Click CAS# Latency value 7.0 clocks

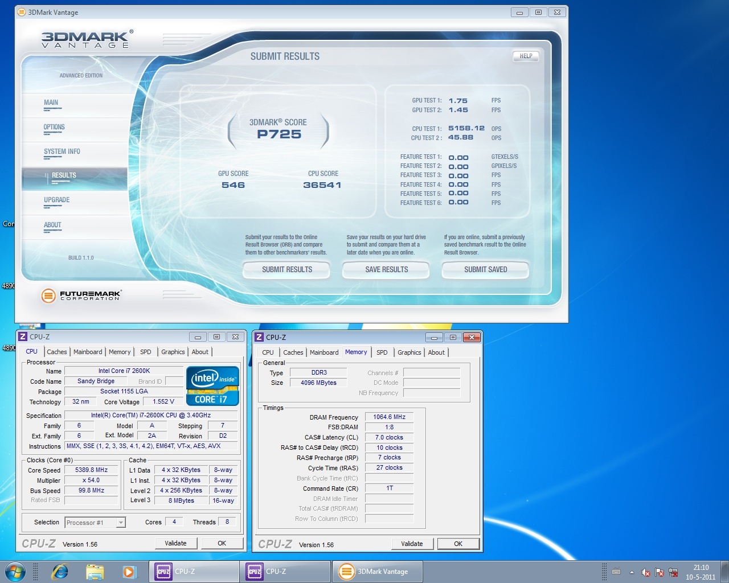pos(389,438)
